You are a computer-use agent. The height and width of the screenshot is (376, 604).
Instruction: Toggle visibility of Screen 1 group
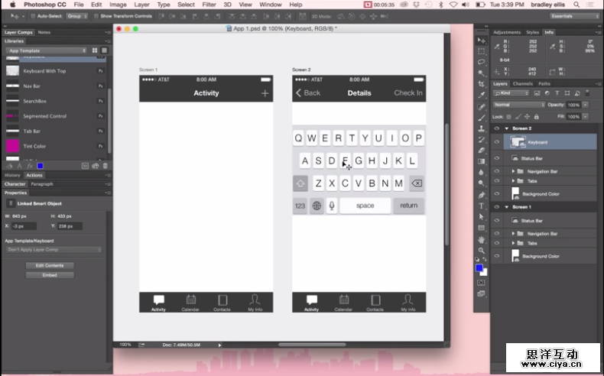497,207
